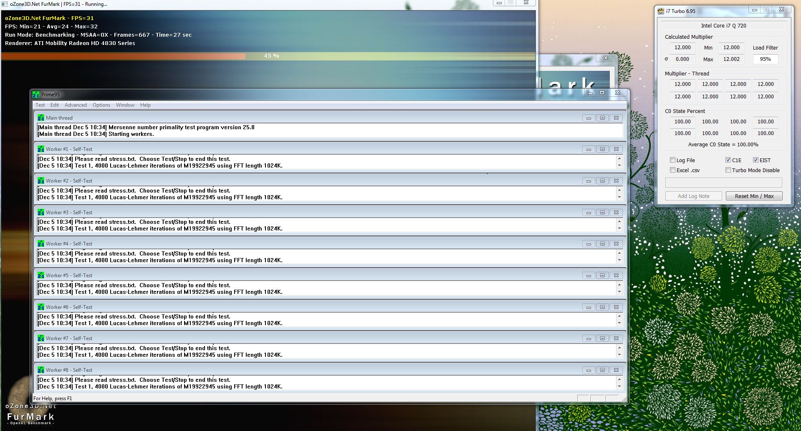
Task: Click the Worker #4 Self-Test window icon
Action: (40, 244)
